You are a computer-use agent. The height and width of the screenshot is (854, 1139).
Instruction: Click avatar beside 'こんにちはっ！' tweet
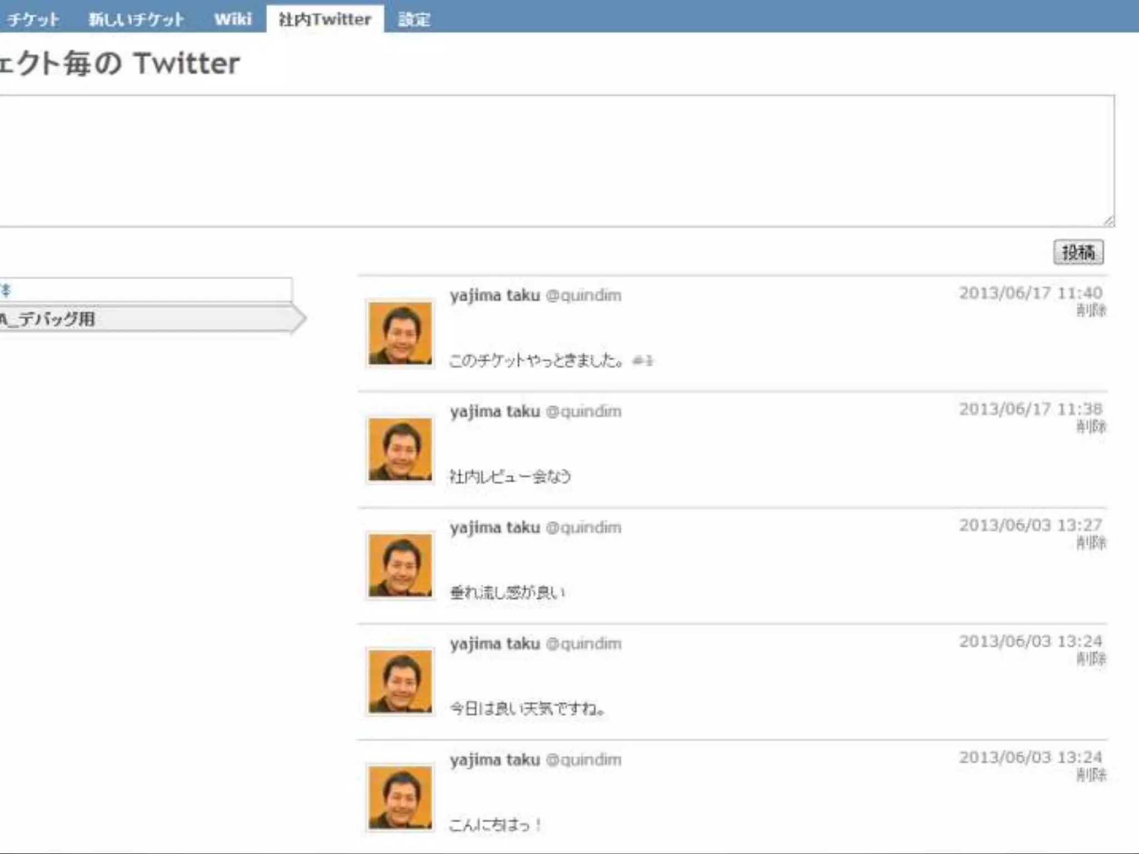400,798
